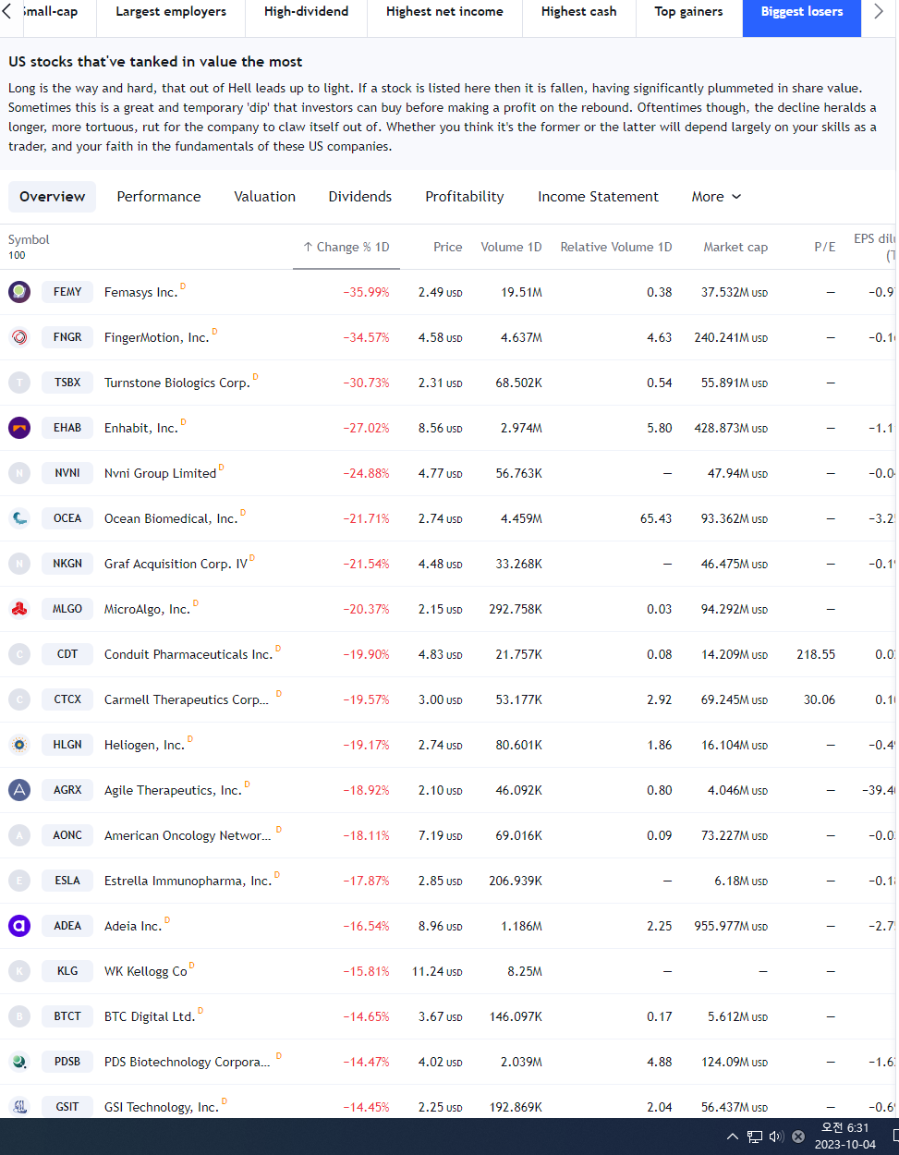
Task: Click the Femasys Inc. logo icon
Action: (x=19, y=292)
